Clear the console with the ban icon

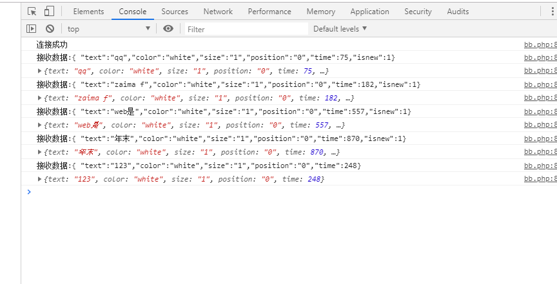pos(50,29)
